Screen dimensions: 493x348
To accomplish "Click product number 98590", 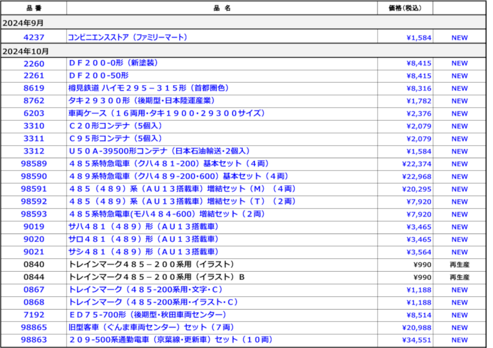I will [x=34, y=176].
